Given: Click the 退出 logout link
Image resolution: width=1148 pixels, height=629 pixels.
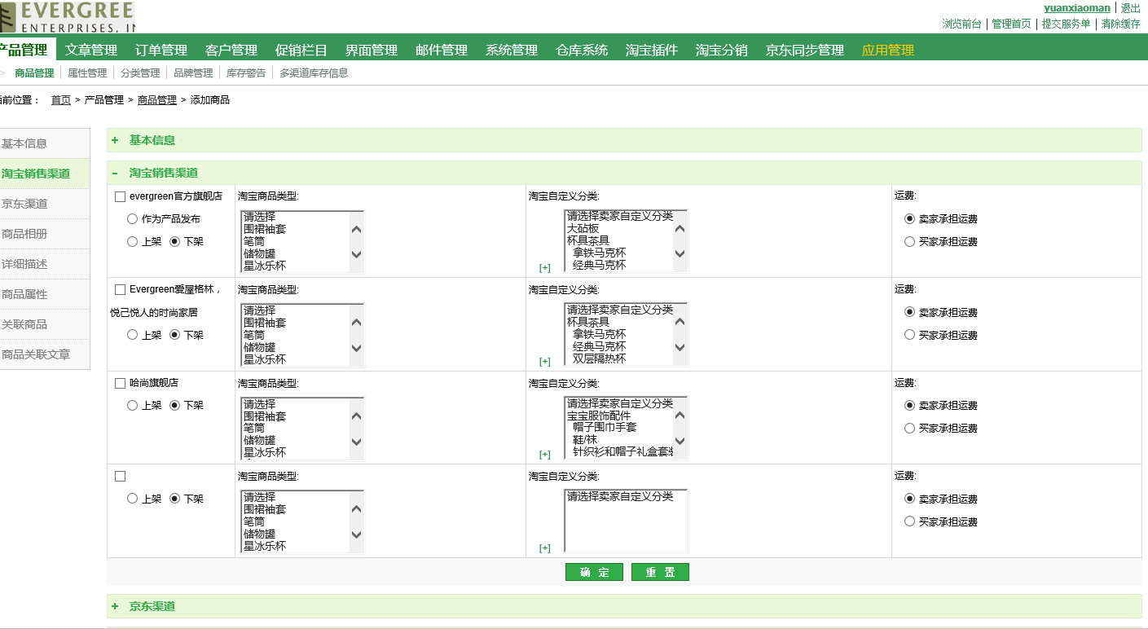Looking at the screenshot, I should coord(1131,8).
